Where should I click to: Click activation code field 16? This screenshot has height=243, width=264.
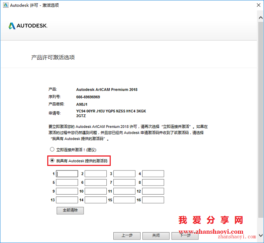tap(153, 200)
